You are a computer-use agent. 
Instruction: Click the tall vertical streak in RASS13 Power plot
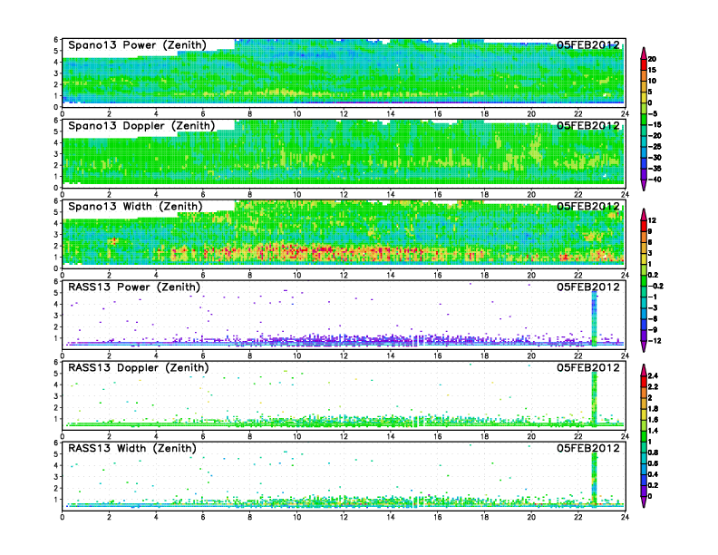click(594, 316)
